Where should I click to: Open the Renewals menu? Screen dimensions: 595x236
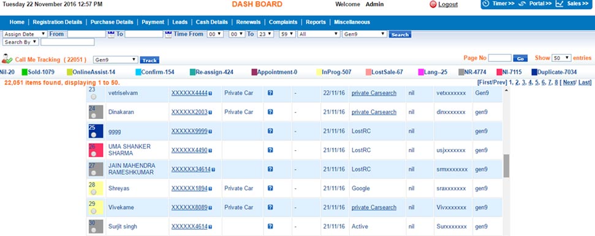248,22
